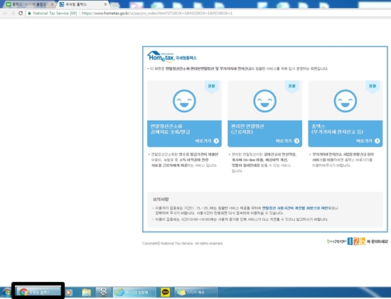Switch to the Internet Explorer taskbar window

135,292
